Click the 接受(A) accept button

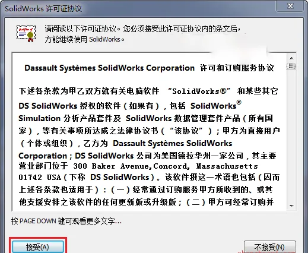(38, 246)
